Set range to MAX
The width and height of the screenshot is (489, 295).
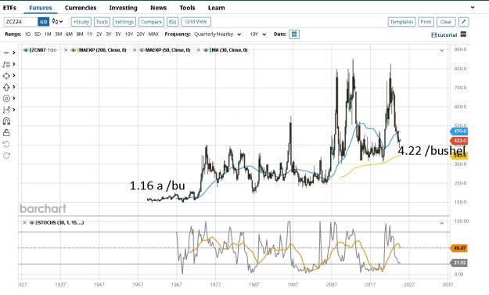click(x=153, y=34)
